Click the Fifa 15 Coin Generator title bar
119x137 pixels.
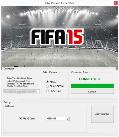point(59,3)
